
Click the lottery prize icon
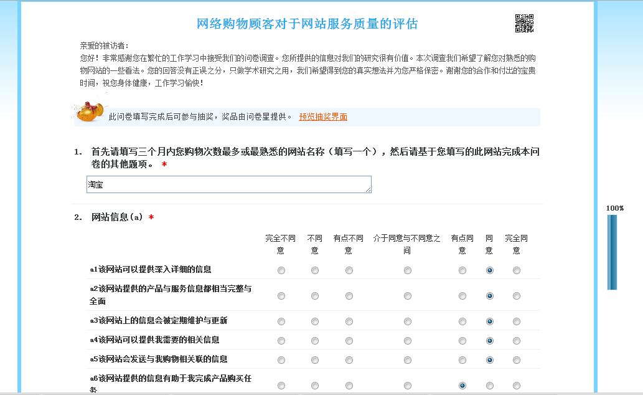(x=90, y=111)
